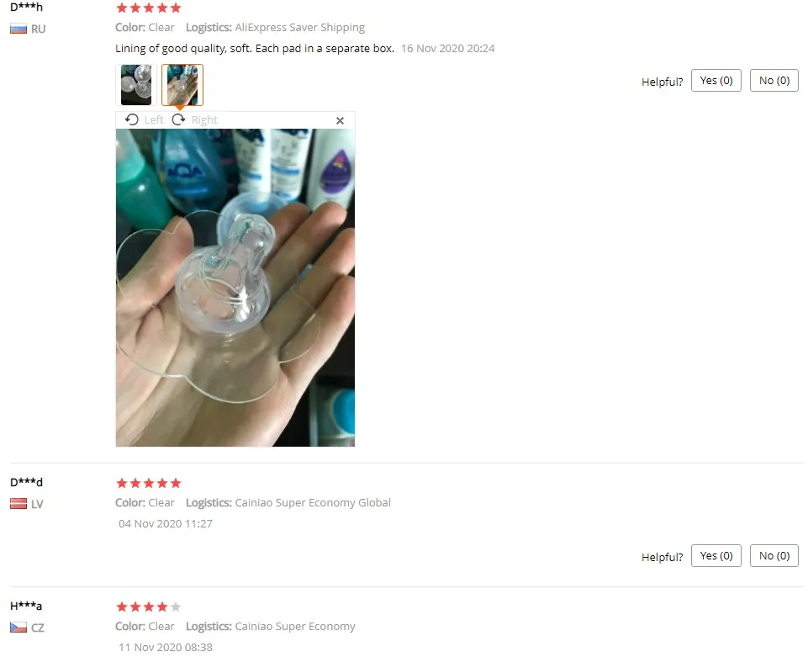Mark the D***h review as not helpful (No)

(774, 81)
